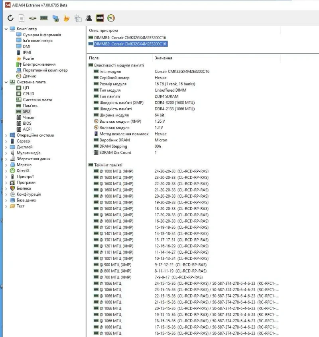
Task: Select Властивості модуля пам'яті heading
Action: point(119,65)
